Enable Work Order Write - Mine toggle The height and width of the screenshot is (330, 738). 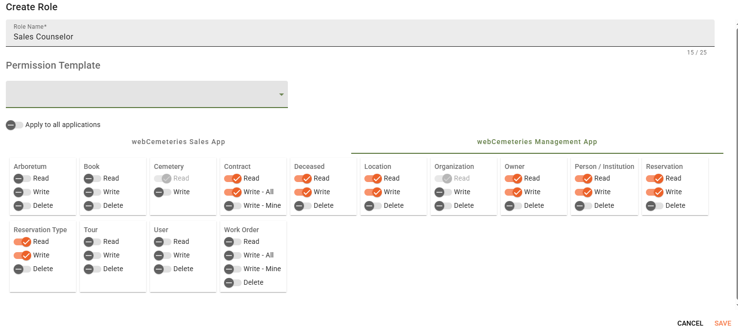coord(232,269)
